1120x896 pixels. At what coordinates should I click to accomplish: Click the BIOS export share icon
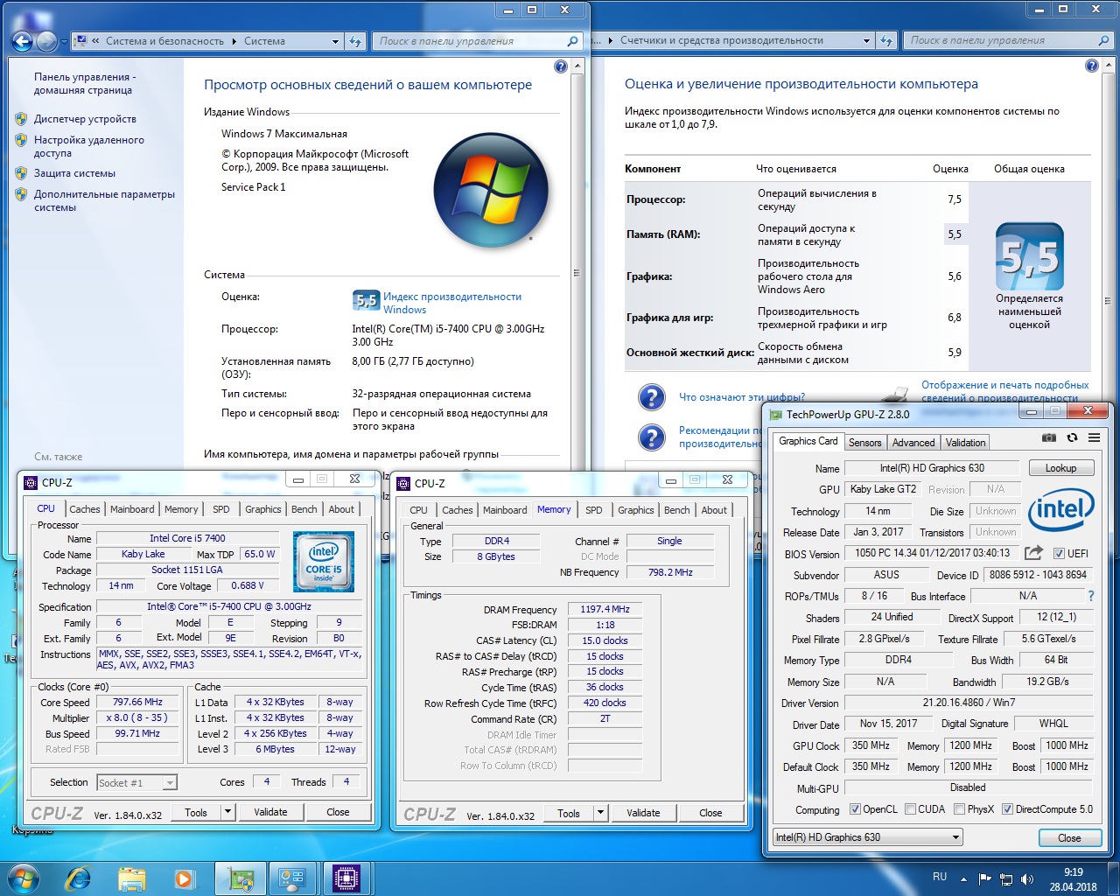click(1033, 553)
